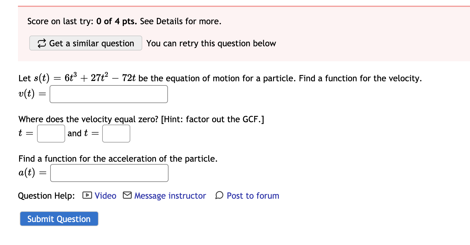Submit the question with the blue button
Viewport: 470px width, 245px height.
pyautogui.click(x=59, y=219)
